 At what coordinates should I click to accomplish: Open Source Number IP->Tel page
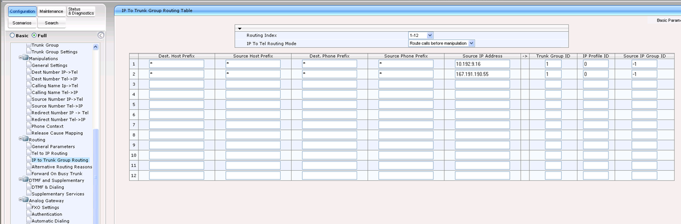point(57,99)
